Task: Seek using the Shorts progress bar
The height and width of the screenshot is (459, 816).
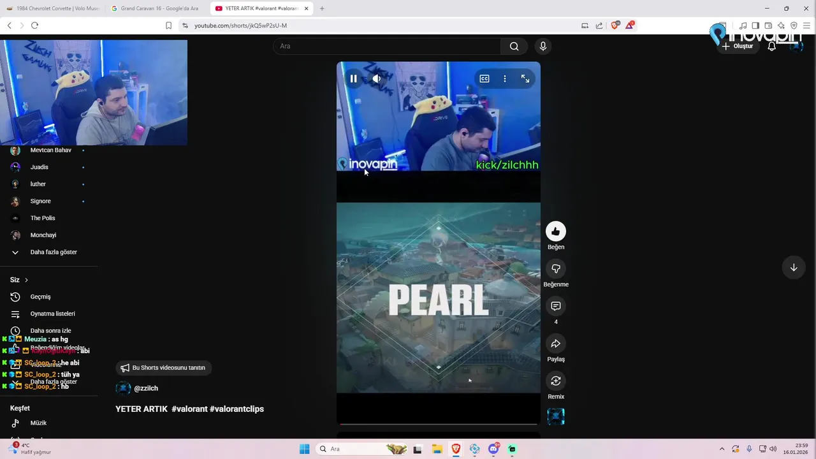Action: 439,423
